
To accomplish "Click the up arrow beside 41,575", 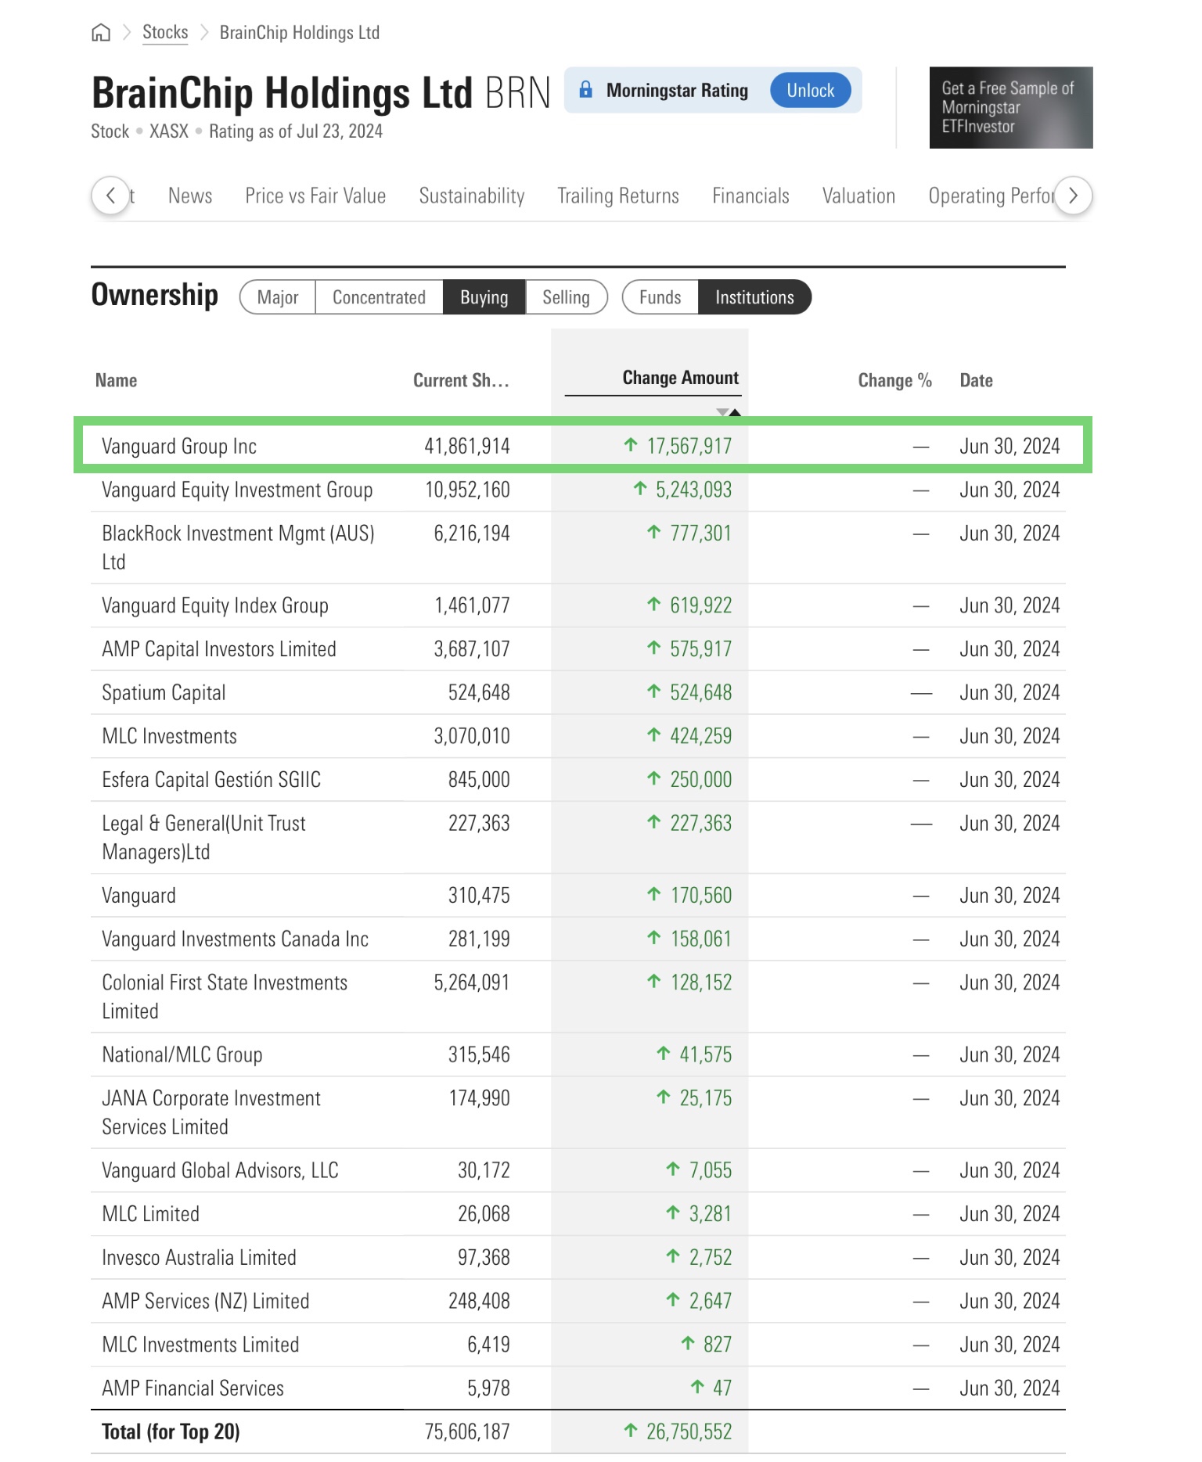I will [664, 1054].
